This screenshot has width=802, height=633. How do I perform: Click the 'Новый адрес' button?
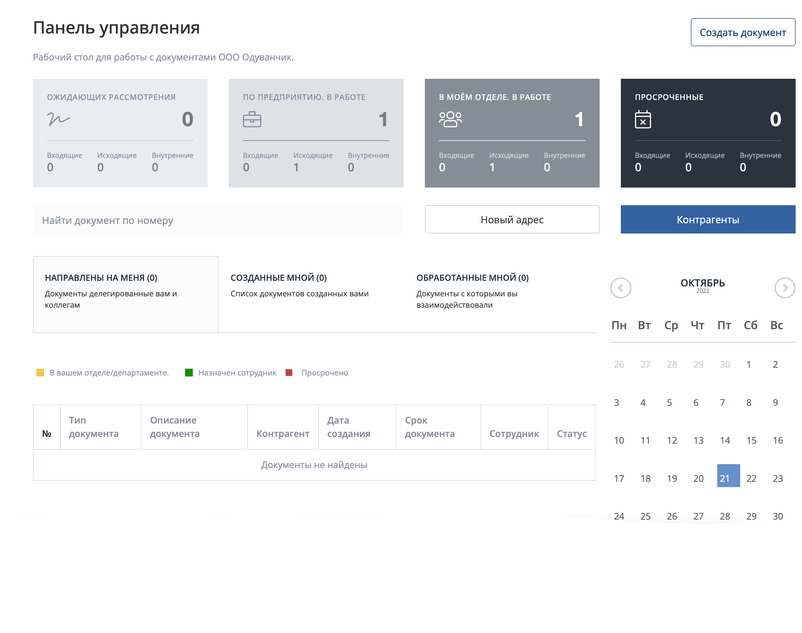click(512, 219)
